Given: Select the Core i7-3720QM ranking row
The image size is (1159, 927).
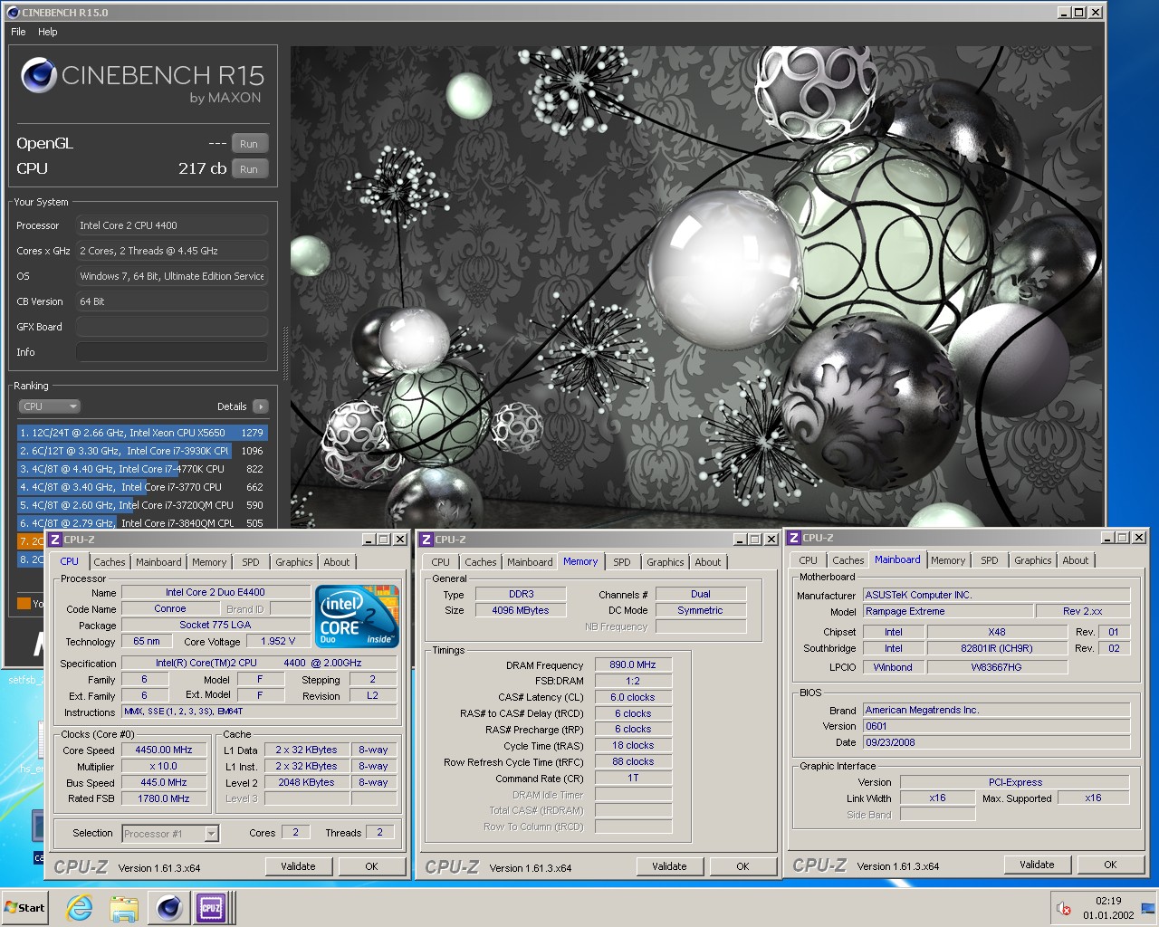Looking at the screenshot, I should 142,505.
